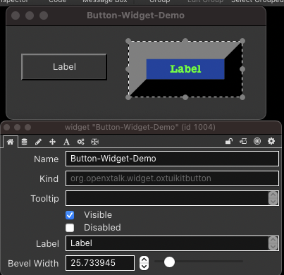
Task: Click the bottom-right resize handle of selected widget
Action: tap(242, 97)
